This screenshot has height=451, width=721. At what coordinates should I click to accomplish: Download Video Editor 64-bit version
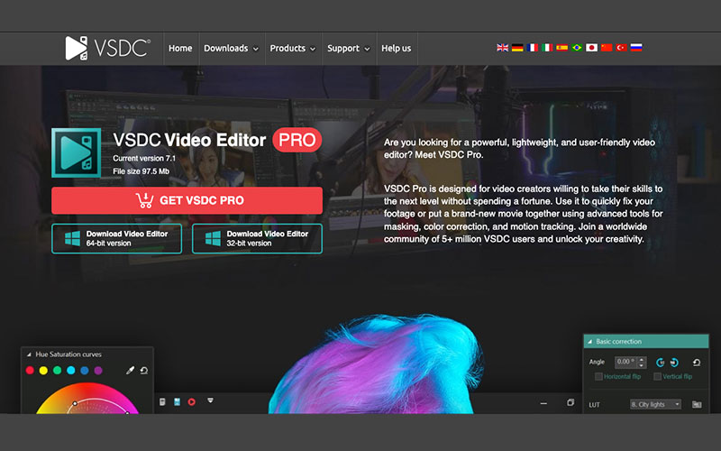pos(117,238)
